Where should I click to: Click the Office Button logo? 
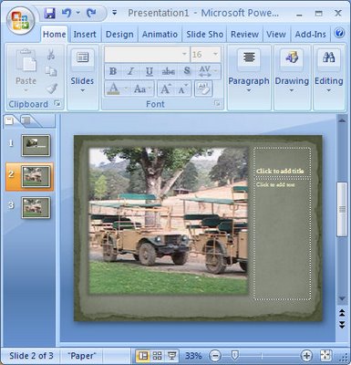20,20
